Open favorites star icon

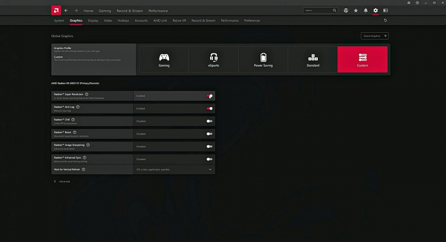coord(356,11)
